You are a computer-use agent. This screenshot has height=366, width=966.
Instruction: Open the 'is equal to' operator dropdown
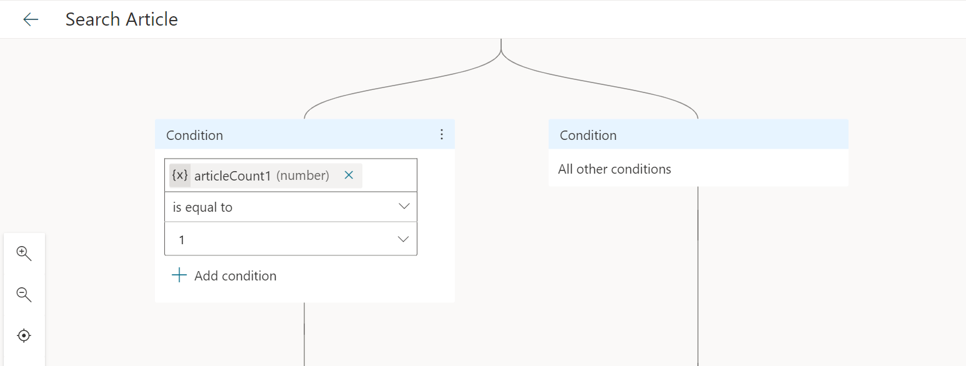point(291,207)
